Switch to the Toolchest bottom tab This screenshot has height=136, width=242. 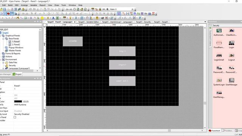(214, 131)
